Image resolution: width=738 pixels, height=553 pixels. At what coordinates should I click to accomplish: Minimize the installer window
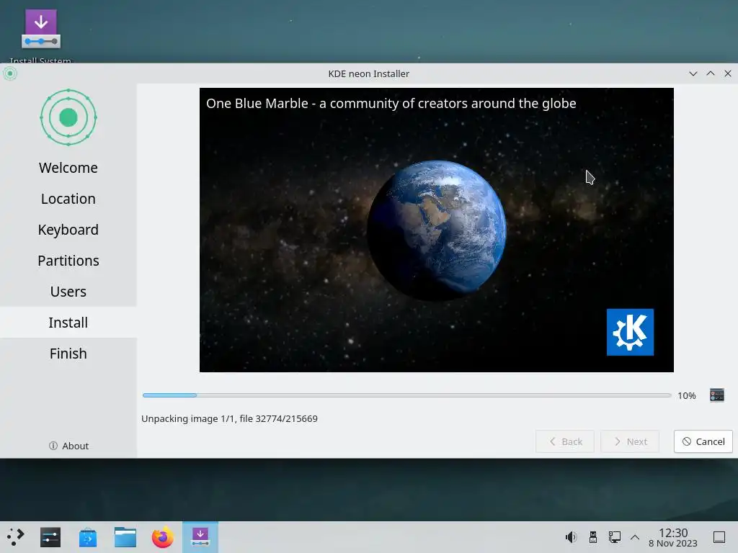click(693, 74)
